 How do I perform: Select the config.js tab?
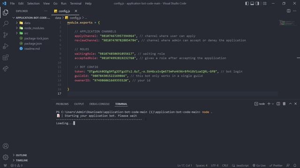65,11
